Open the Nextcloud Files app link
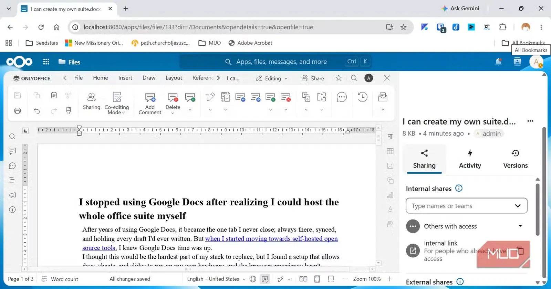The height and width of the screenshot is (289, 551). pyautogui.click(x=70, y=62)
